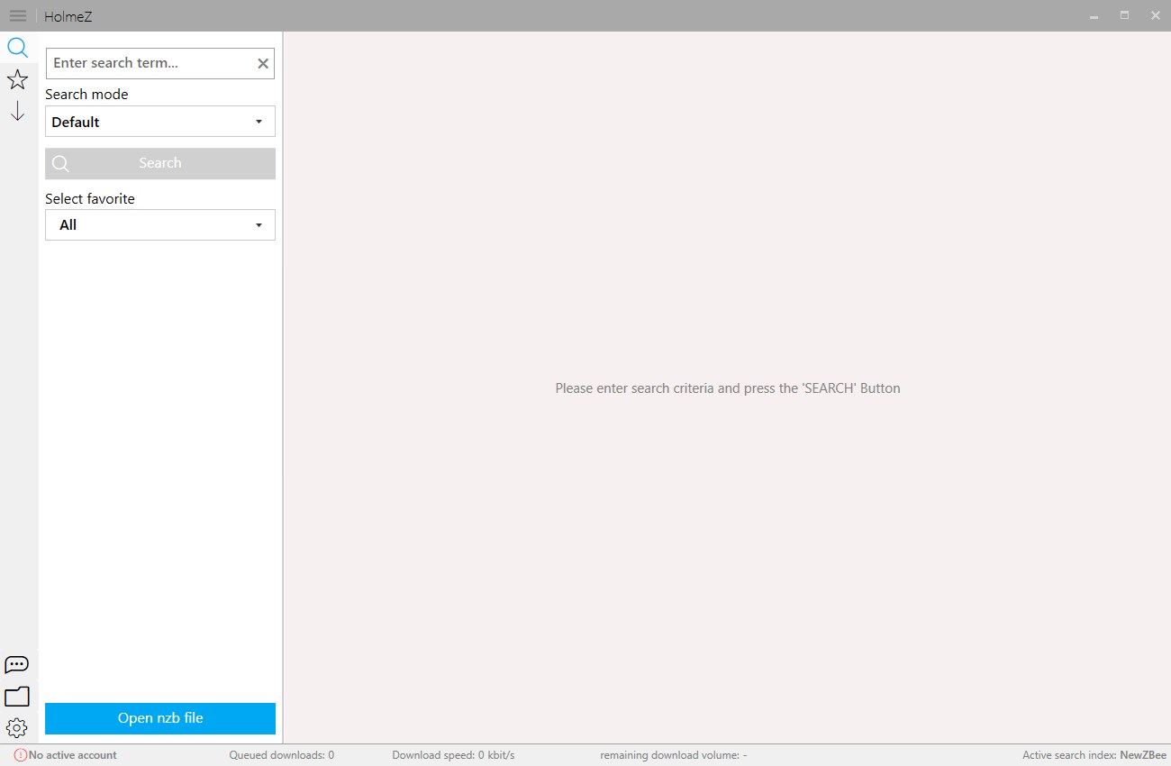Open the favorites star panel
The image size is (1171, 766).
[17, 79]
